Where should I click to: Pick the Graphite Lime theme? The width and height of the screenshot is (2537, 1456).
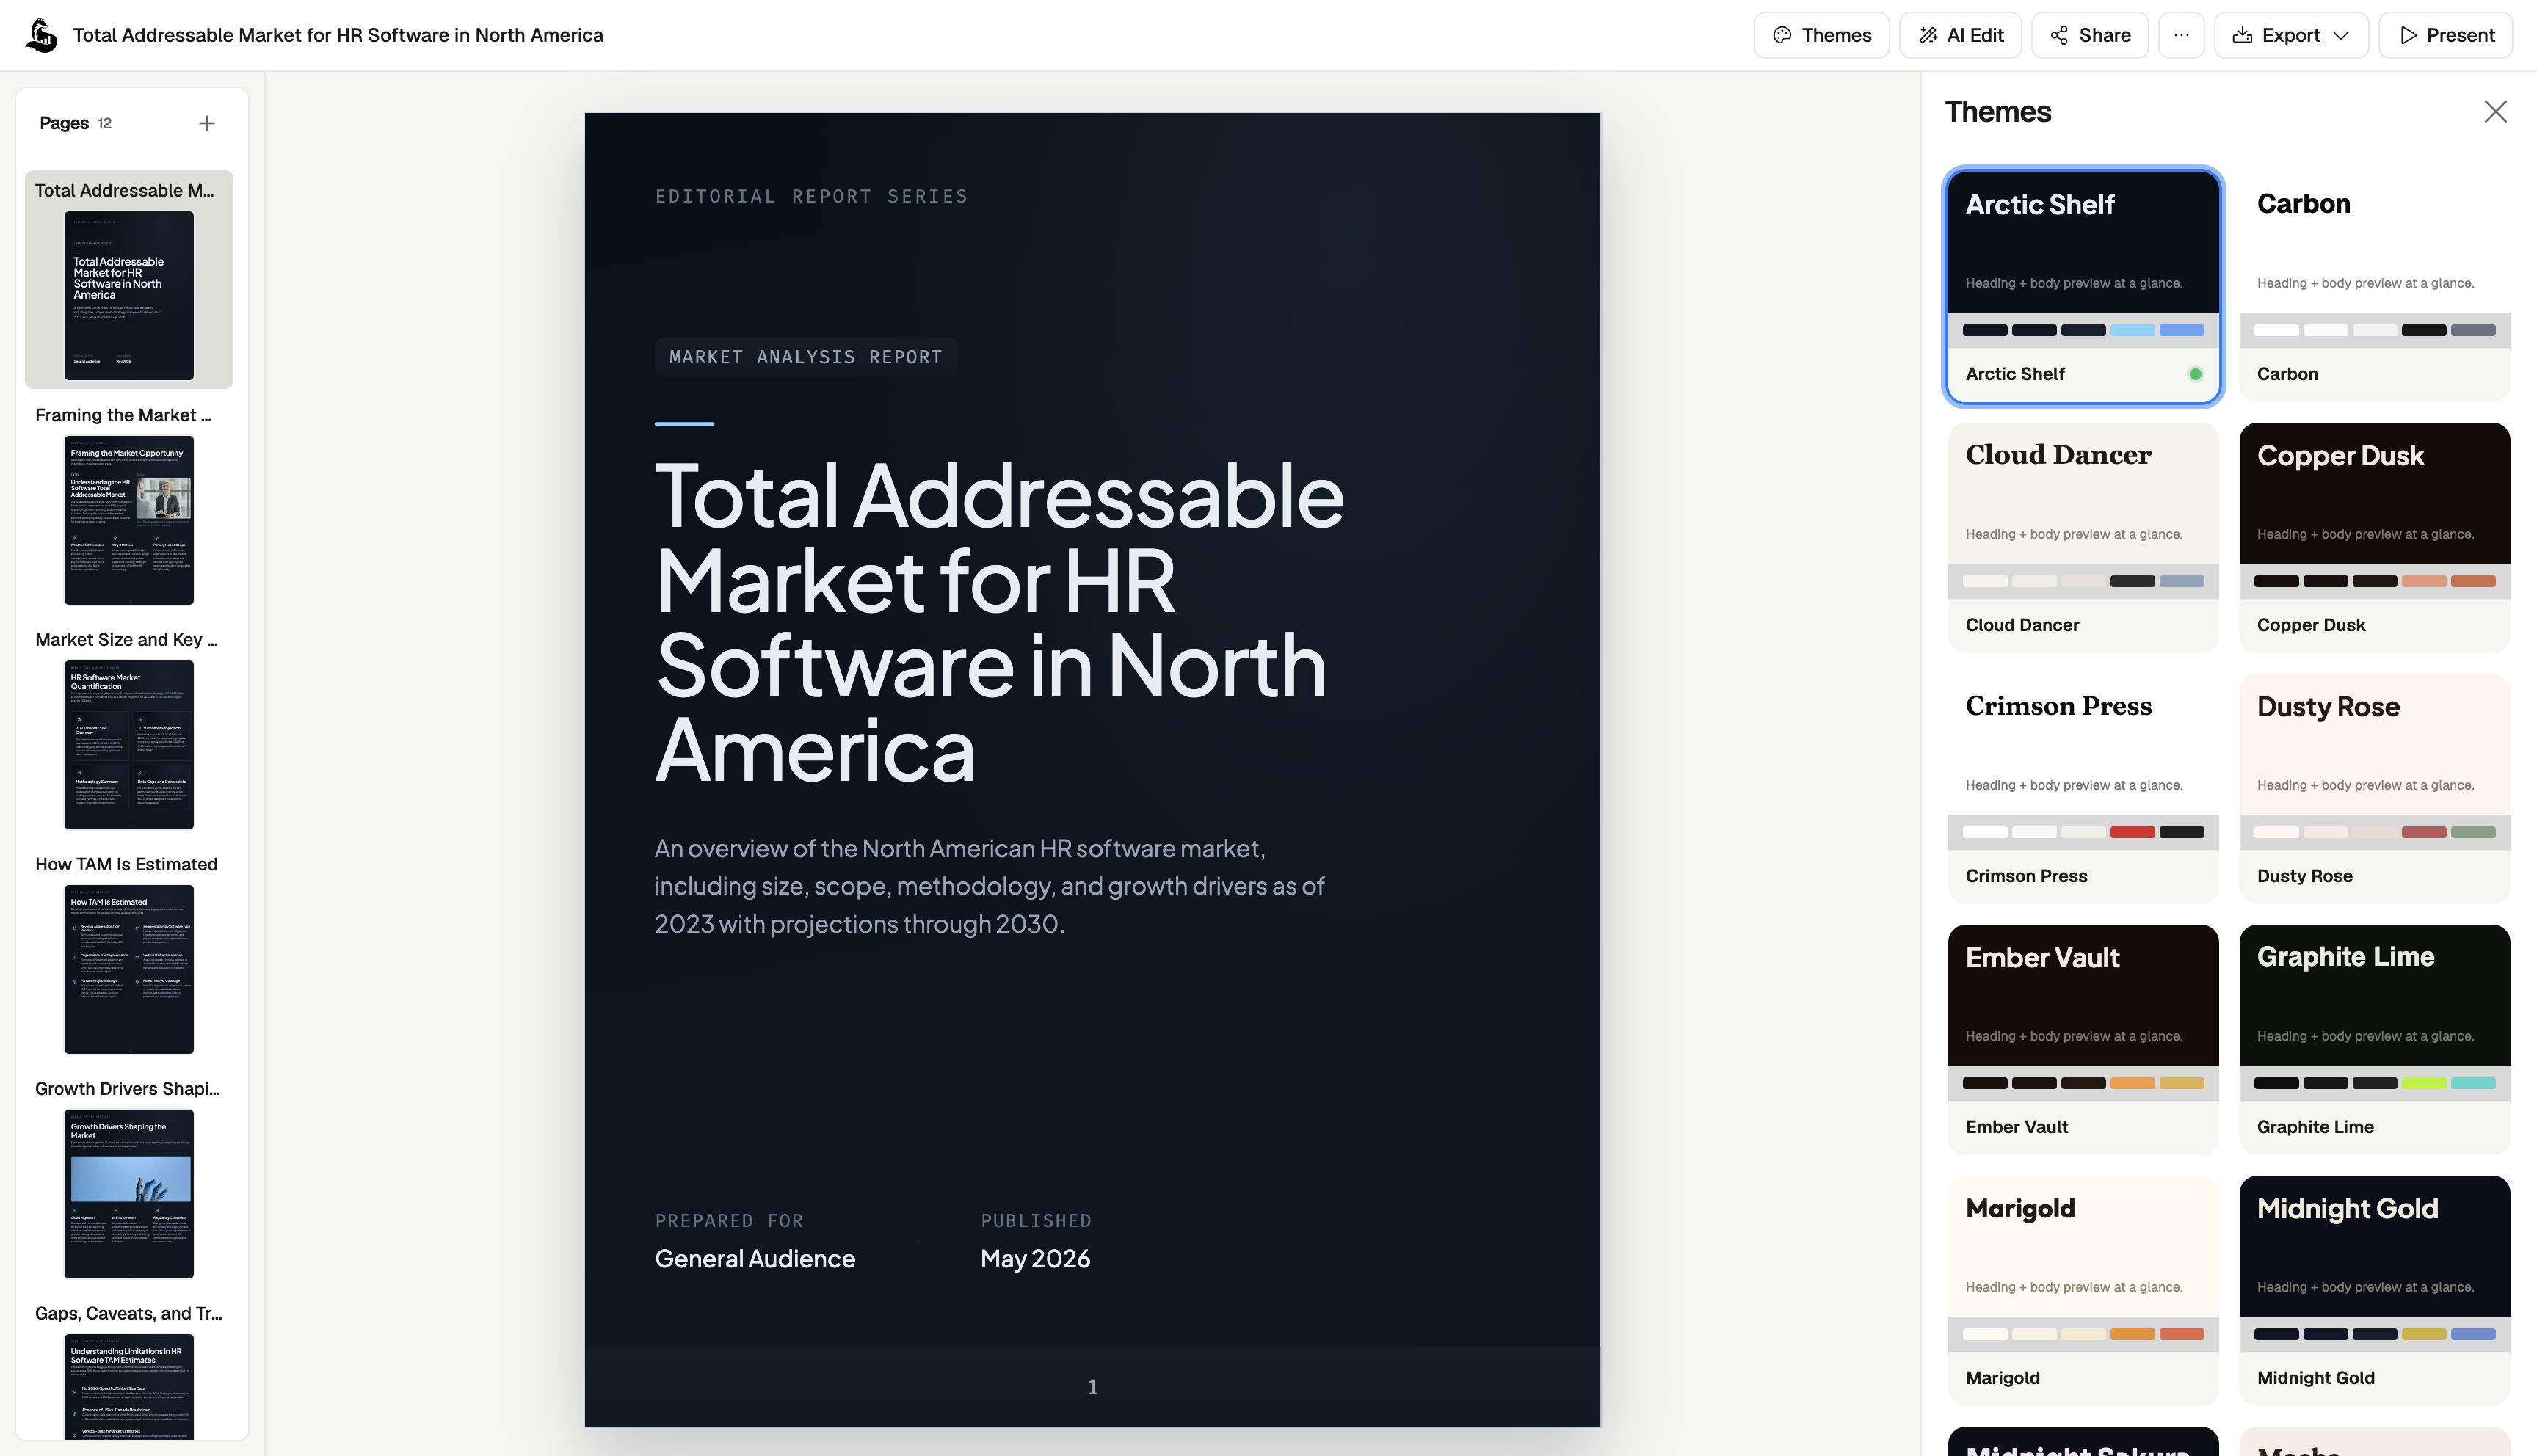pyautogui.click(x=2374, y=1039)
